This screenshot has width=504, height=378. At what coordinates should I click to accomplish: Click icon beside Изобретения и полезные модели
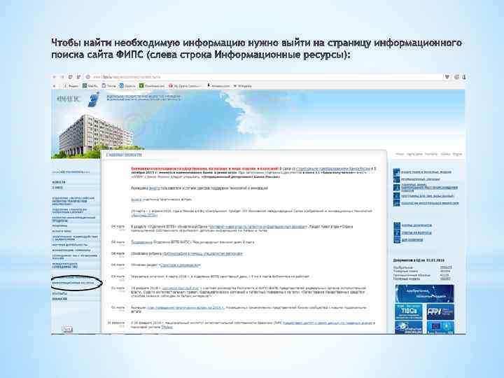click(x=397, y=172)
